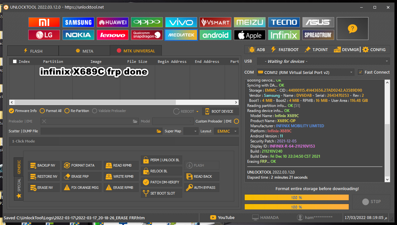Open the SPECIAL vertical tab
The width and height of the screenshot is (397, 225).
(x=19, y=188)
